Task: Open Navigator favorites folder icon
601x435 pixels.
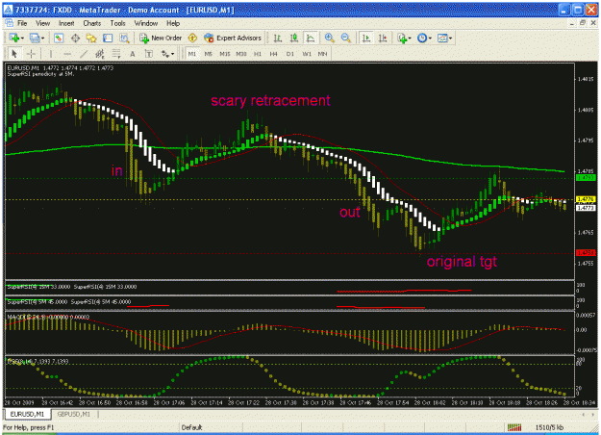Action: (x=91, y=38)
